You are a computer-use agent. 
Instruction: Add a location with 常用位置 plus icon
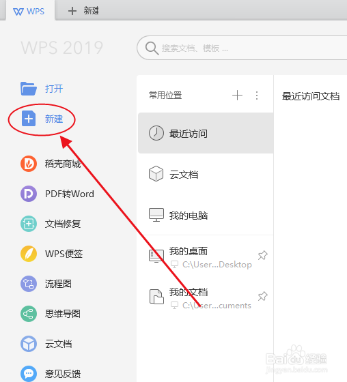coord(237,95)
